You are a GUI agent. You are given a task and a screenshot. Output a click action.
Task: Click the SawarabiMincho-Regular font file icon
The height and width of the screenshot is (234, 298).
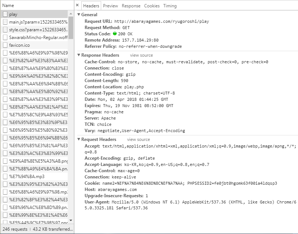pyautogui.click(x=5, y=38)
